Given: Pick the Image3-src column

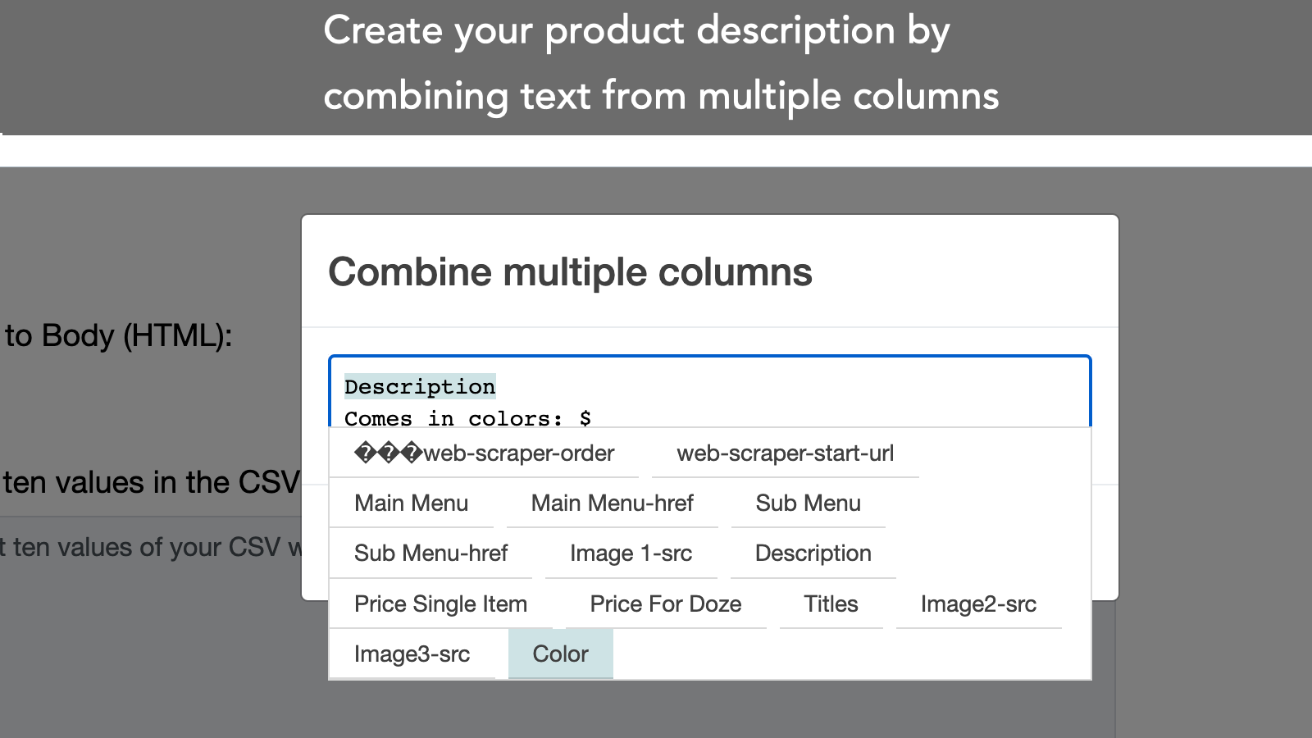Looking at the screenshot, I should pos(412,654).
